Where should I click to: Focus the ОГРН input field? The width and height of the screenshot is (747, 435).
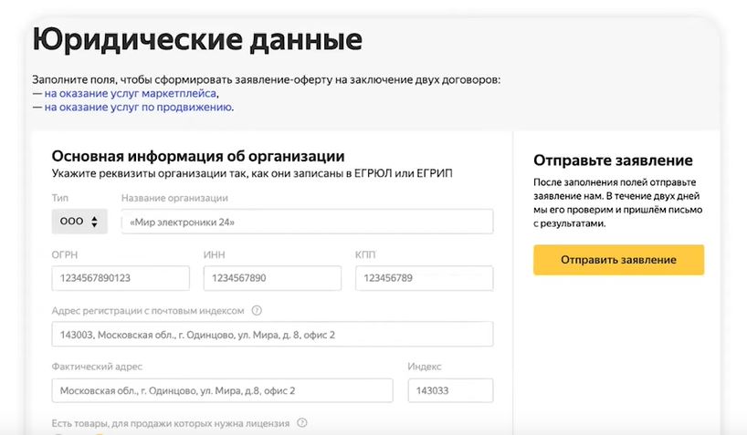121,278
